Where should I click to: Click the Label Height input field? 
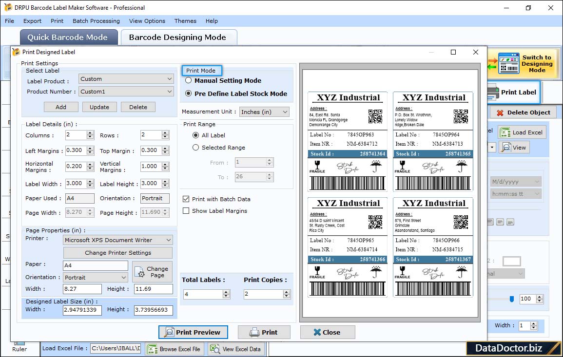tap(151, 183)
